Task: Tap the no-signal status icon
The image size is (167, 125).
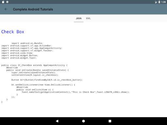Action: click(156, 2)
